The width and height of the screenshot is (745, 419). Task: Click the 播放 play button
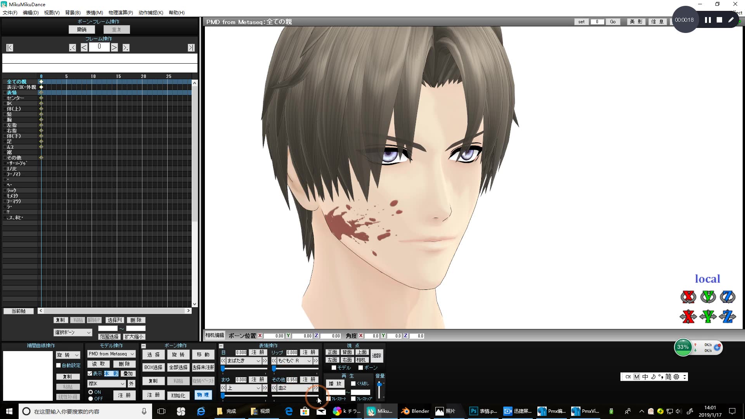tap(335, 384)
